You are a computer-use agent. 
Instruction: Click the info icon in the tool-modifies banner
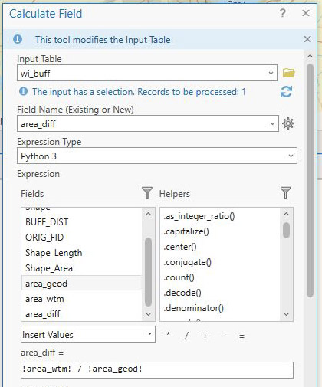coord(18,39)
